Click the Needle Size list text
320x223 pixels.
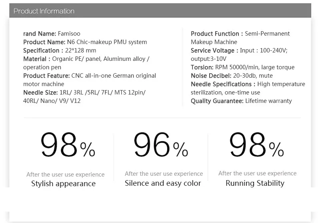pyautogui.click(x=84, y=96)
